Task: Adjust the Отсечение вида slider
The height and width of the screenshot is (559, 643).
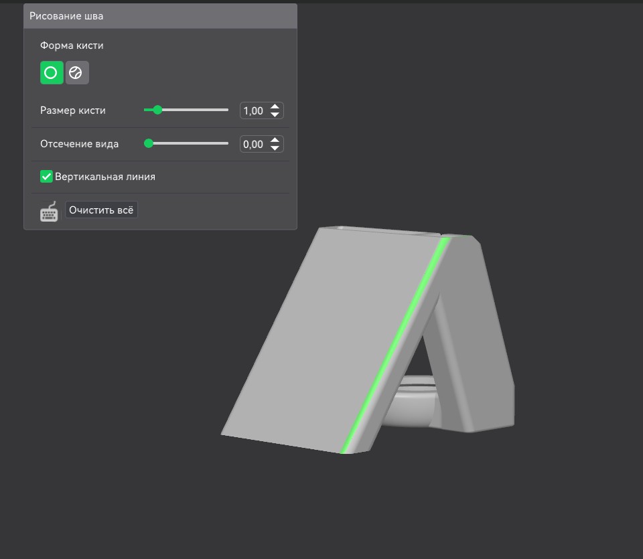Action: (186, 143)
